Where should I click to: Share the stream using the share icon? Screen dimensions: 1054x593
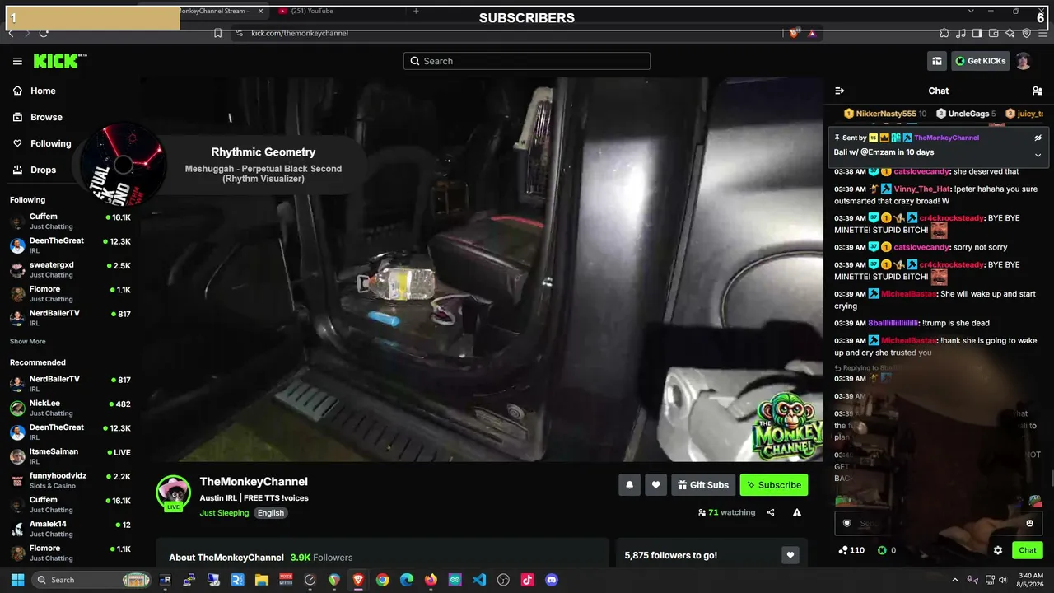[x=771, y=512]
